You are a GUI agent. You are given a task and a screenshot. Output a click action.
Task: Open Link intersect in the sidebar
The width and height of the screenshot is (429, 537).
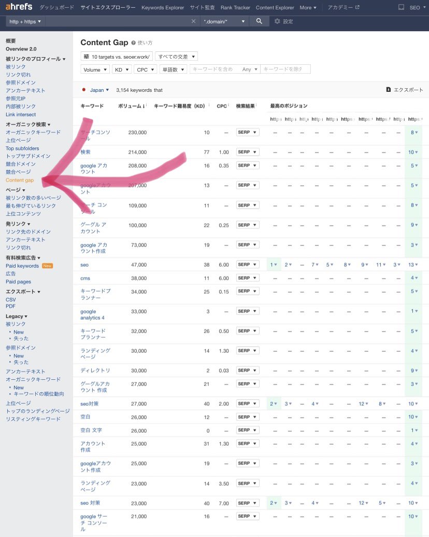(21, 114)
